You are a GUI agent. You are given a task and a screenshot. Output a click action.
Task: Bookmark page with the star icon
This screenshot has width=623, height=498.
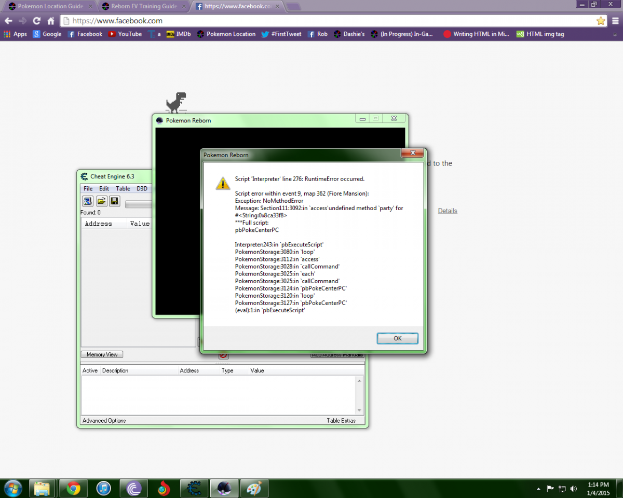click(601, 21)
